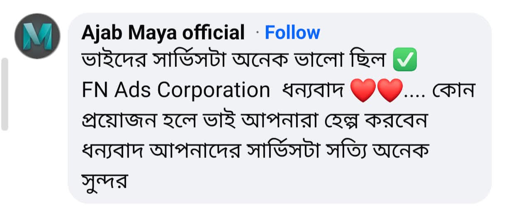Click the second red heart emoji

(389, 90)
